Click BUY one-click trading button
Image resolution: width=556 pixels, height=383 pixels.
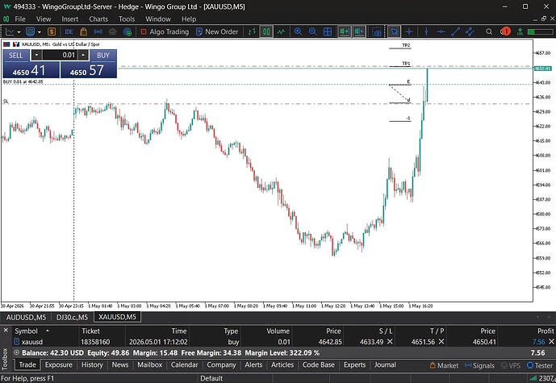click(x=103, y=56)
